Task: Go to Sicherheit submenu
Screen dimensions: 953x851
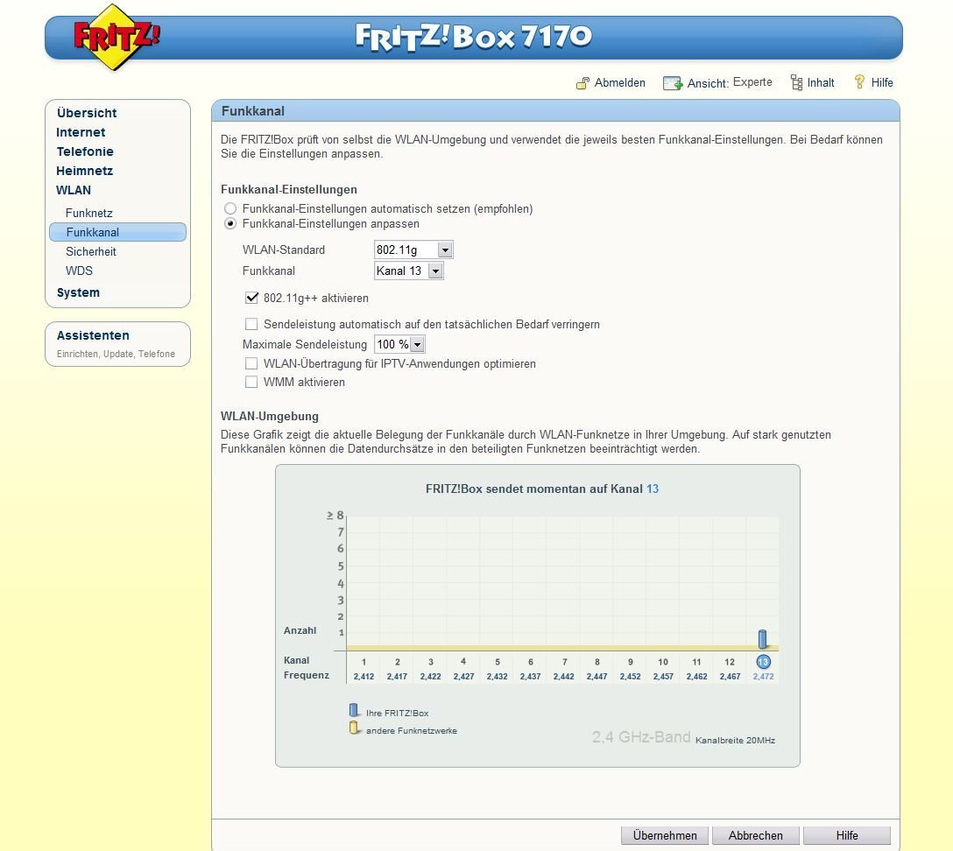Action: click(x=91, y=251)
